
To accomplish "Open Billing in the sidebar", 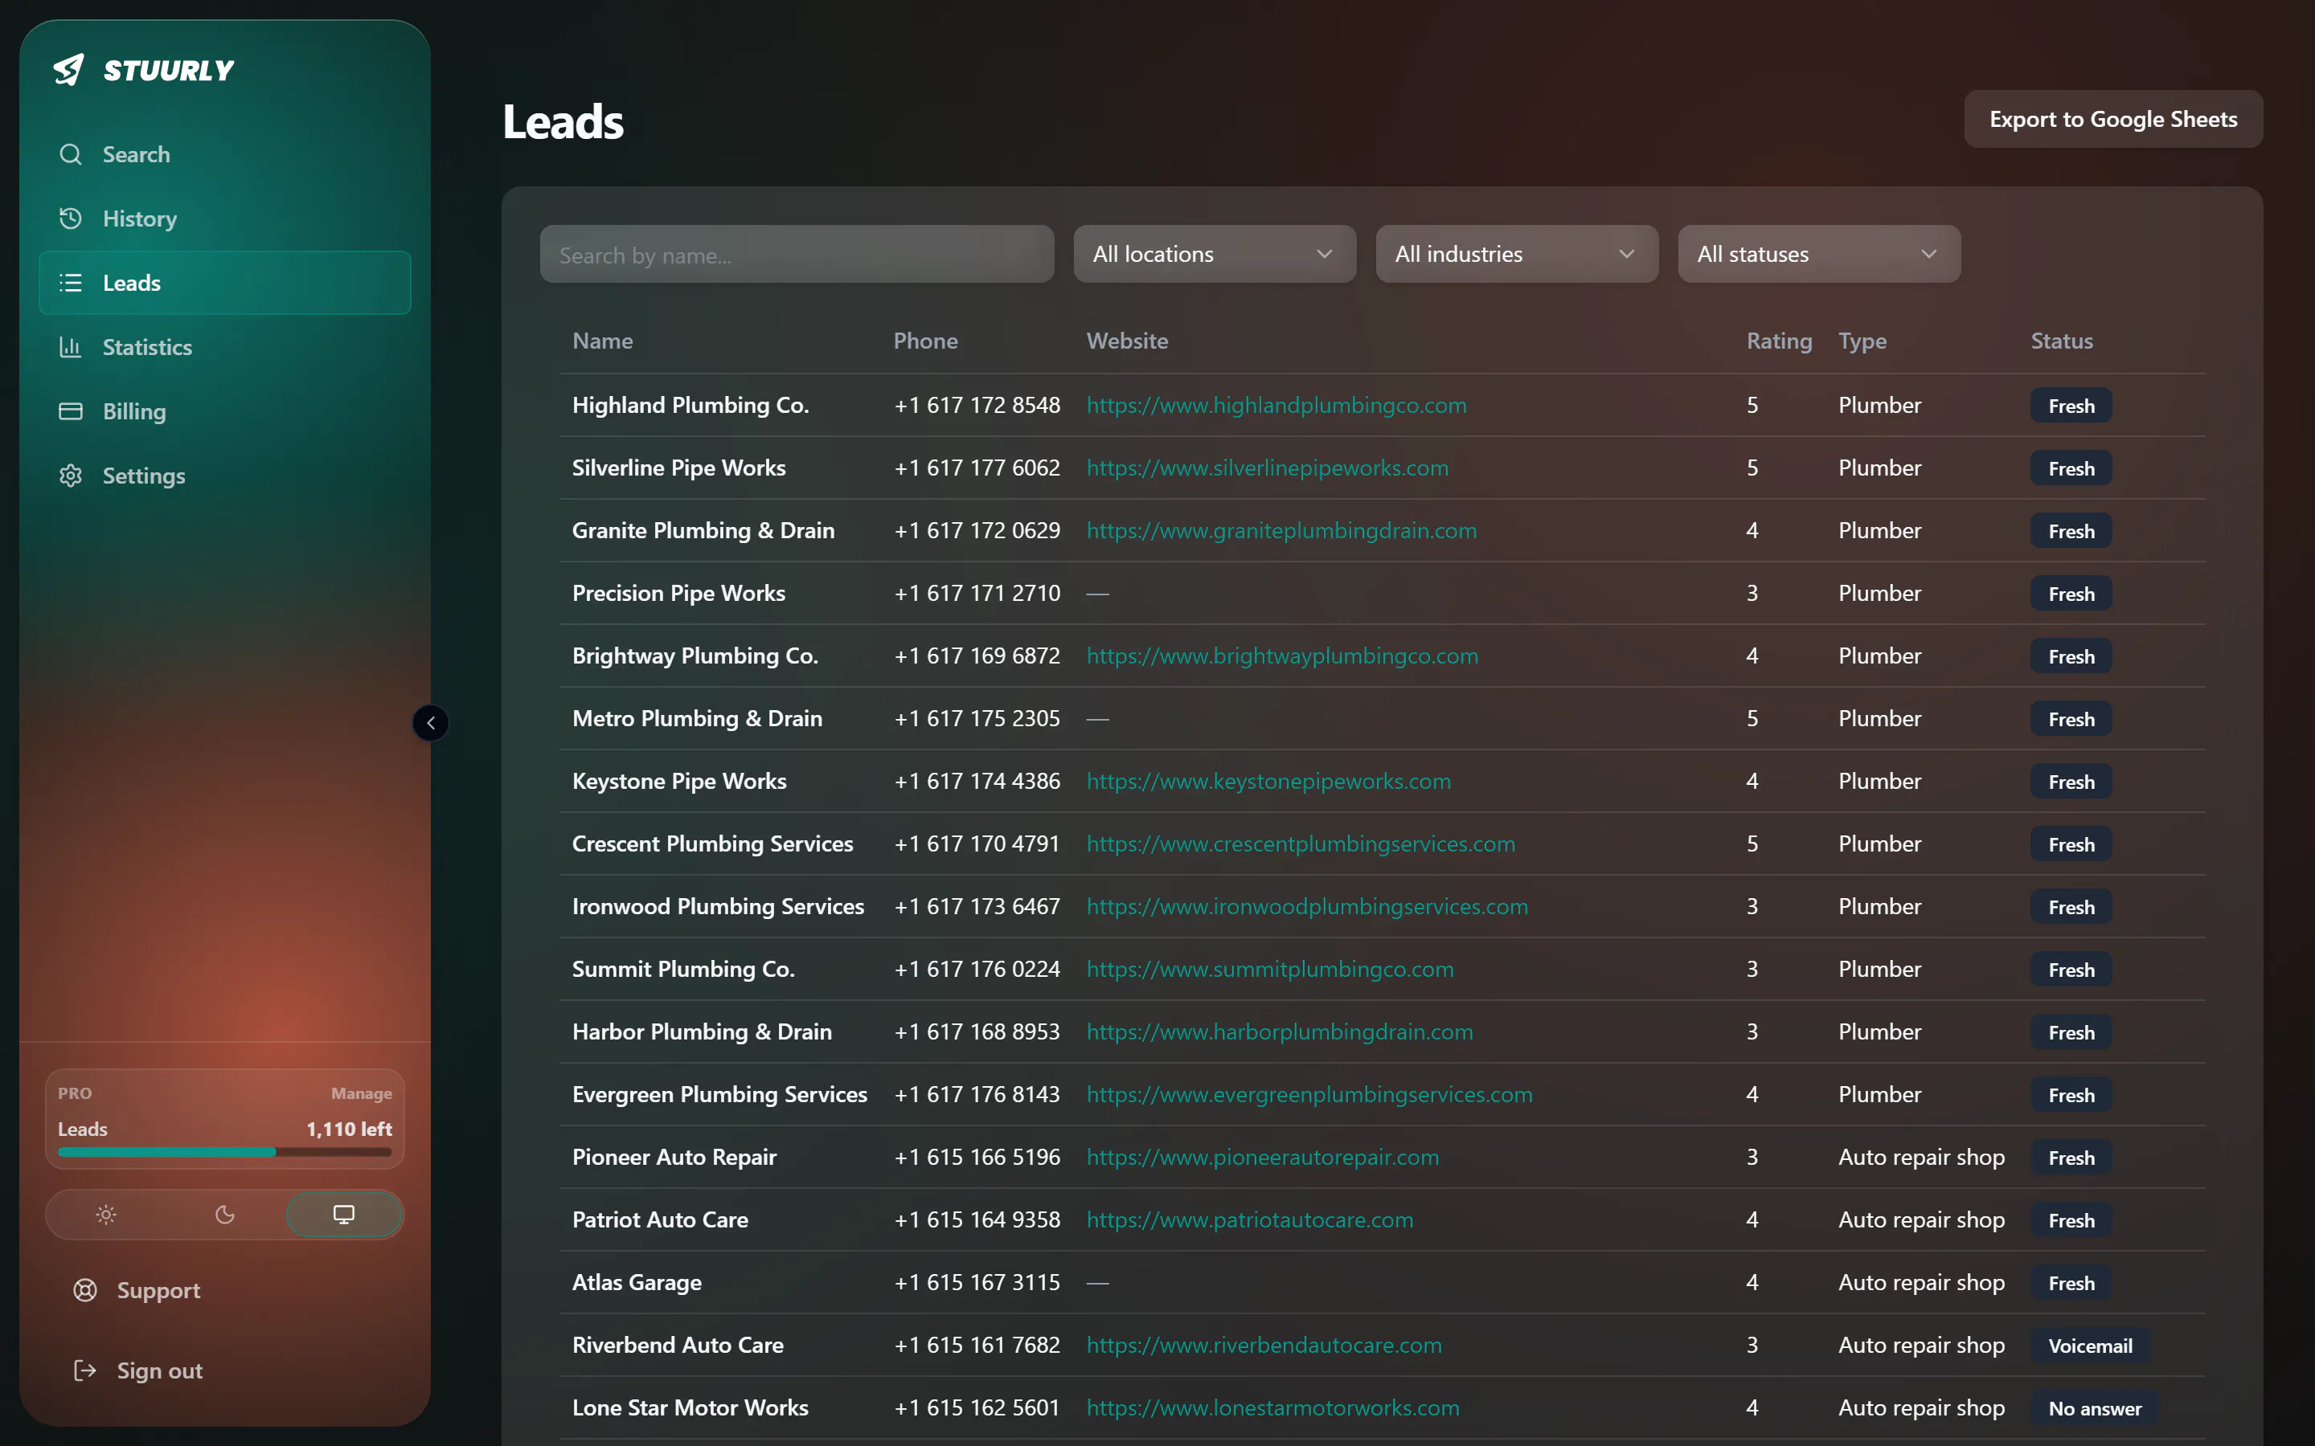I will tap(225, 411).
